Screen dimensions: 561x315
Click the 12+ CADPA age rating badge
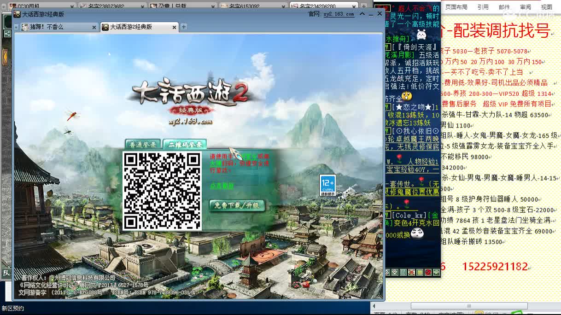click(327, 186)
